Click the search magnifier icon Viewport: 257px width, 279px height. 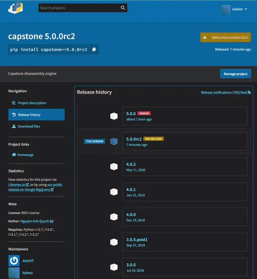coord(123,8)
